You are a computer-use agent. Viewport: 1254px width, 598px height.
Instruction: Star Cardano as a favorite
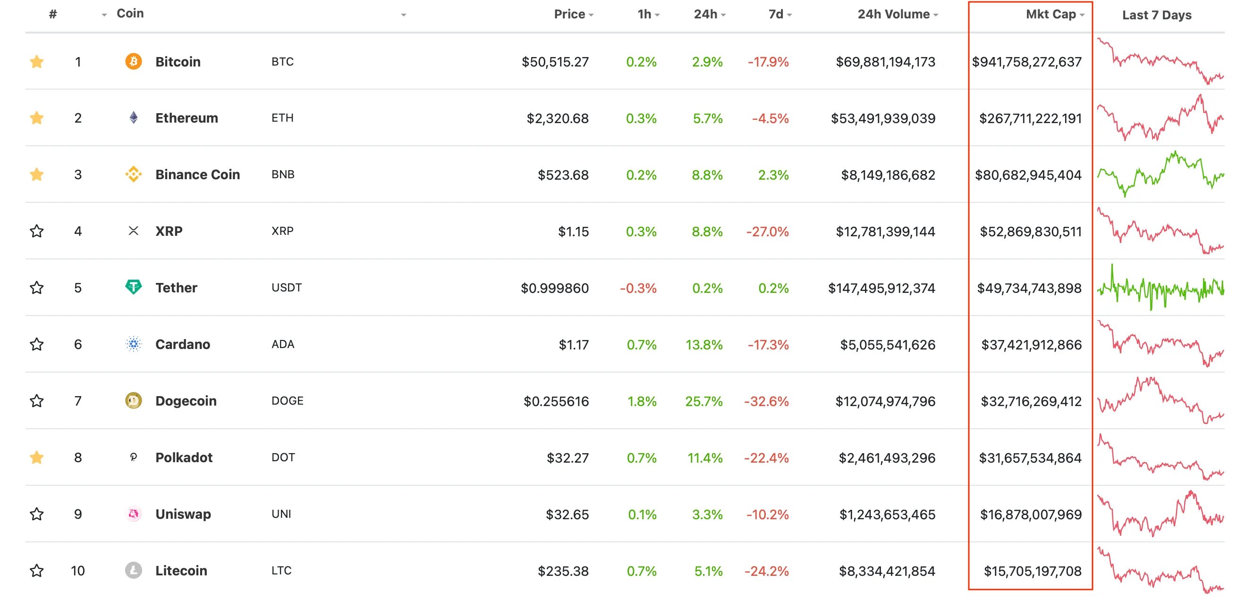pyautogui.click(x=36, y=344)
